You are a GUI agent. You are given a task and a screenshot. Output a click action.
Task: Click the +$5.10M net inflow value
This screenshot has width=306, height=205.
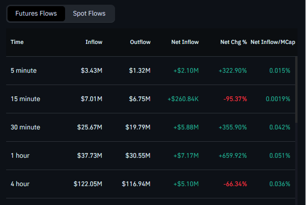click(x=186, y=184)
